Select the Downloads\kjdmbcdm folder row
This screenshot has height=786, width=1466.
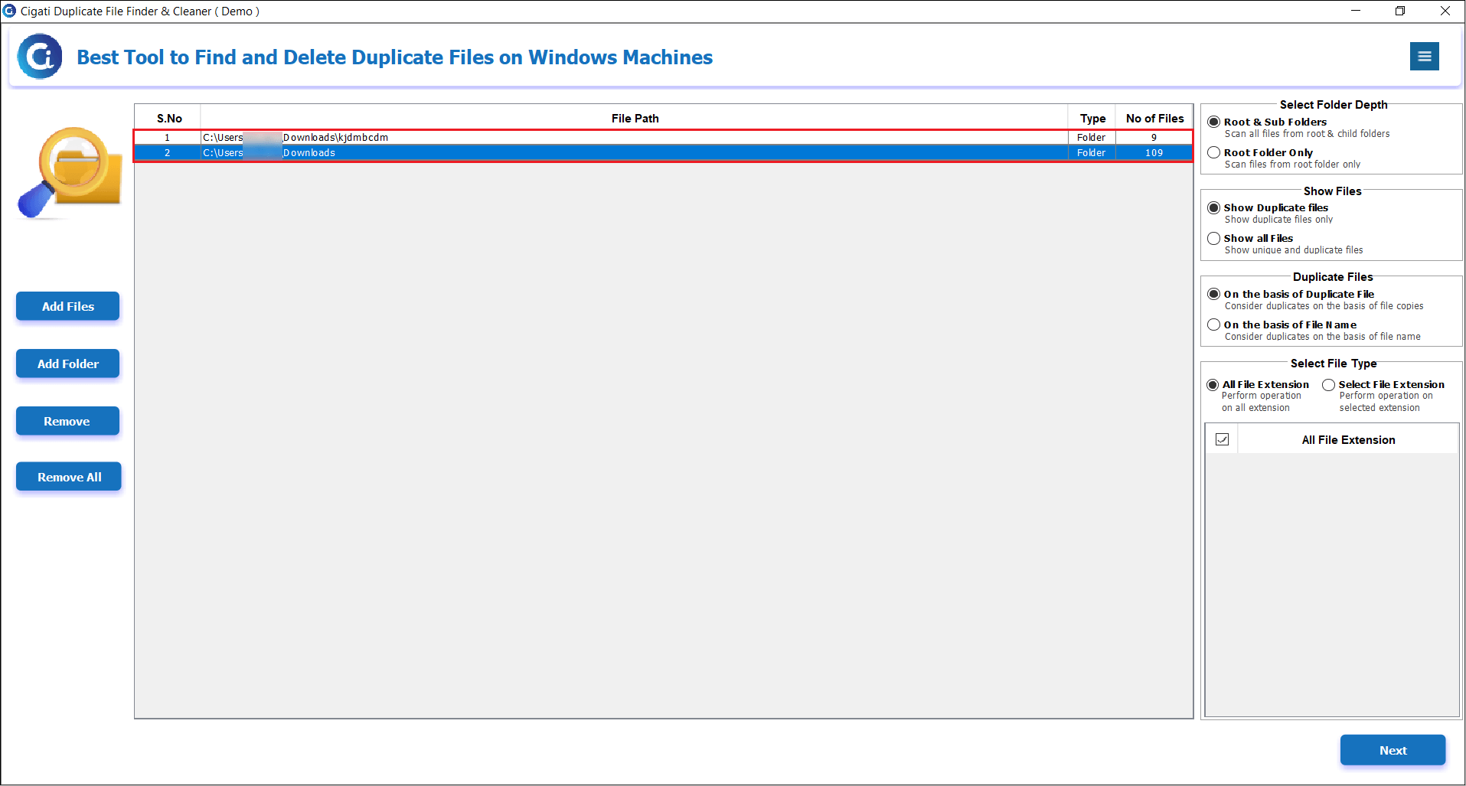pyautogui.click(x=663, y=137)
